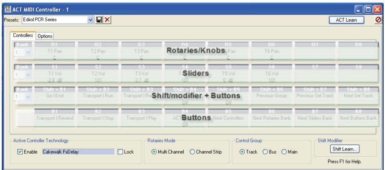Click the B8 cell labeled Next Buttons Bank
Screen dimensions: 385x170
click(x=358, y=118)
